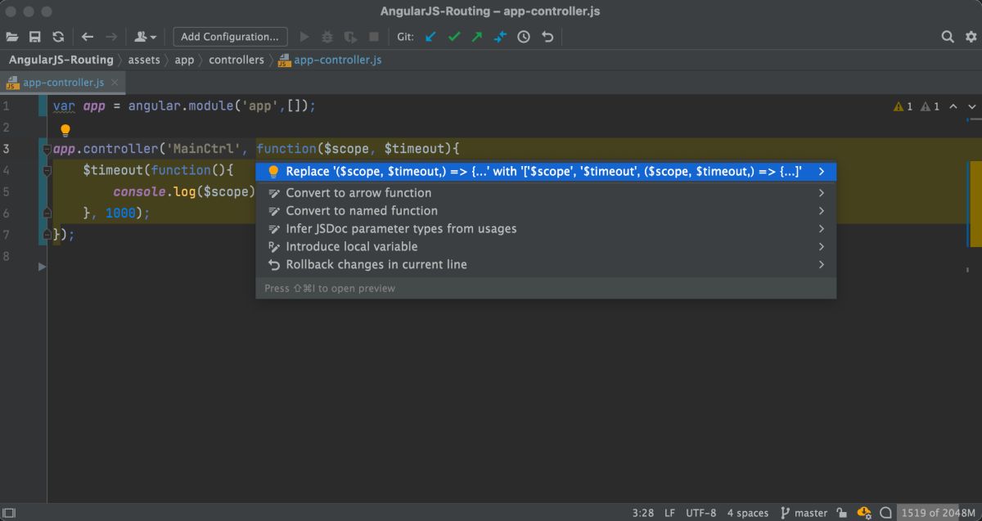Expand submenu arrow of Introduce local variable

pos(821,247)
